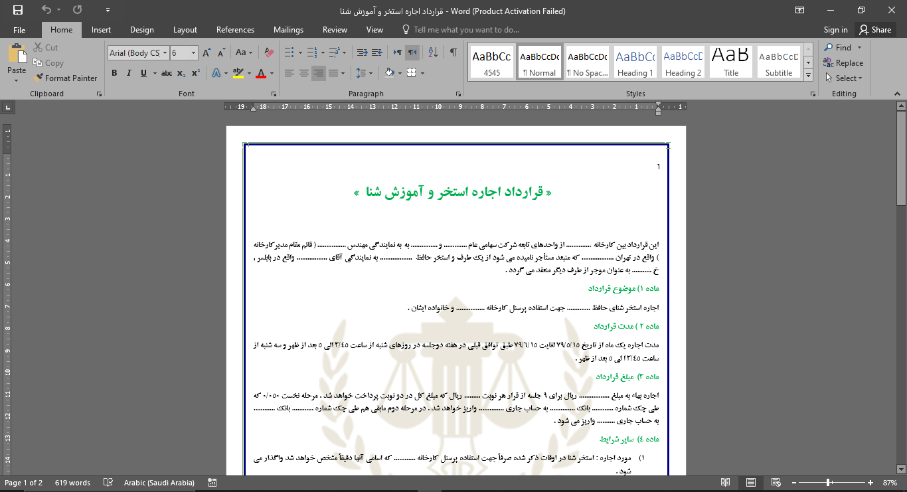
Task: Apply strikethrough to the text
Action: coord(167,73)
